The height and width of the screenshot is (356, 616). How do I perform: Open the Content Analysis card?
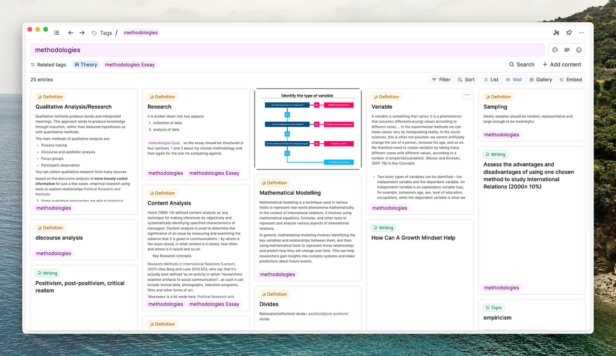click(196, 247)
